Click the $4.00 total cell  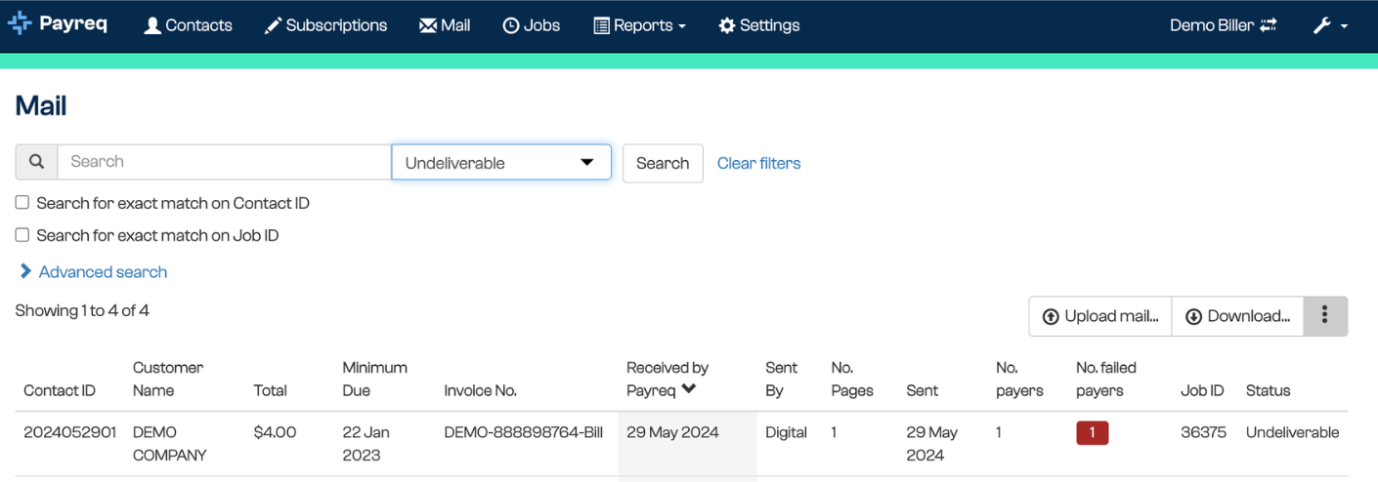point(275,432)
